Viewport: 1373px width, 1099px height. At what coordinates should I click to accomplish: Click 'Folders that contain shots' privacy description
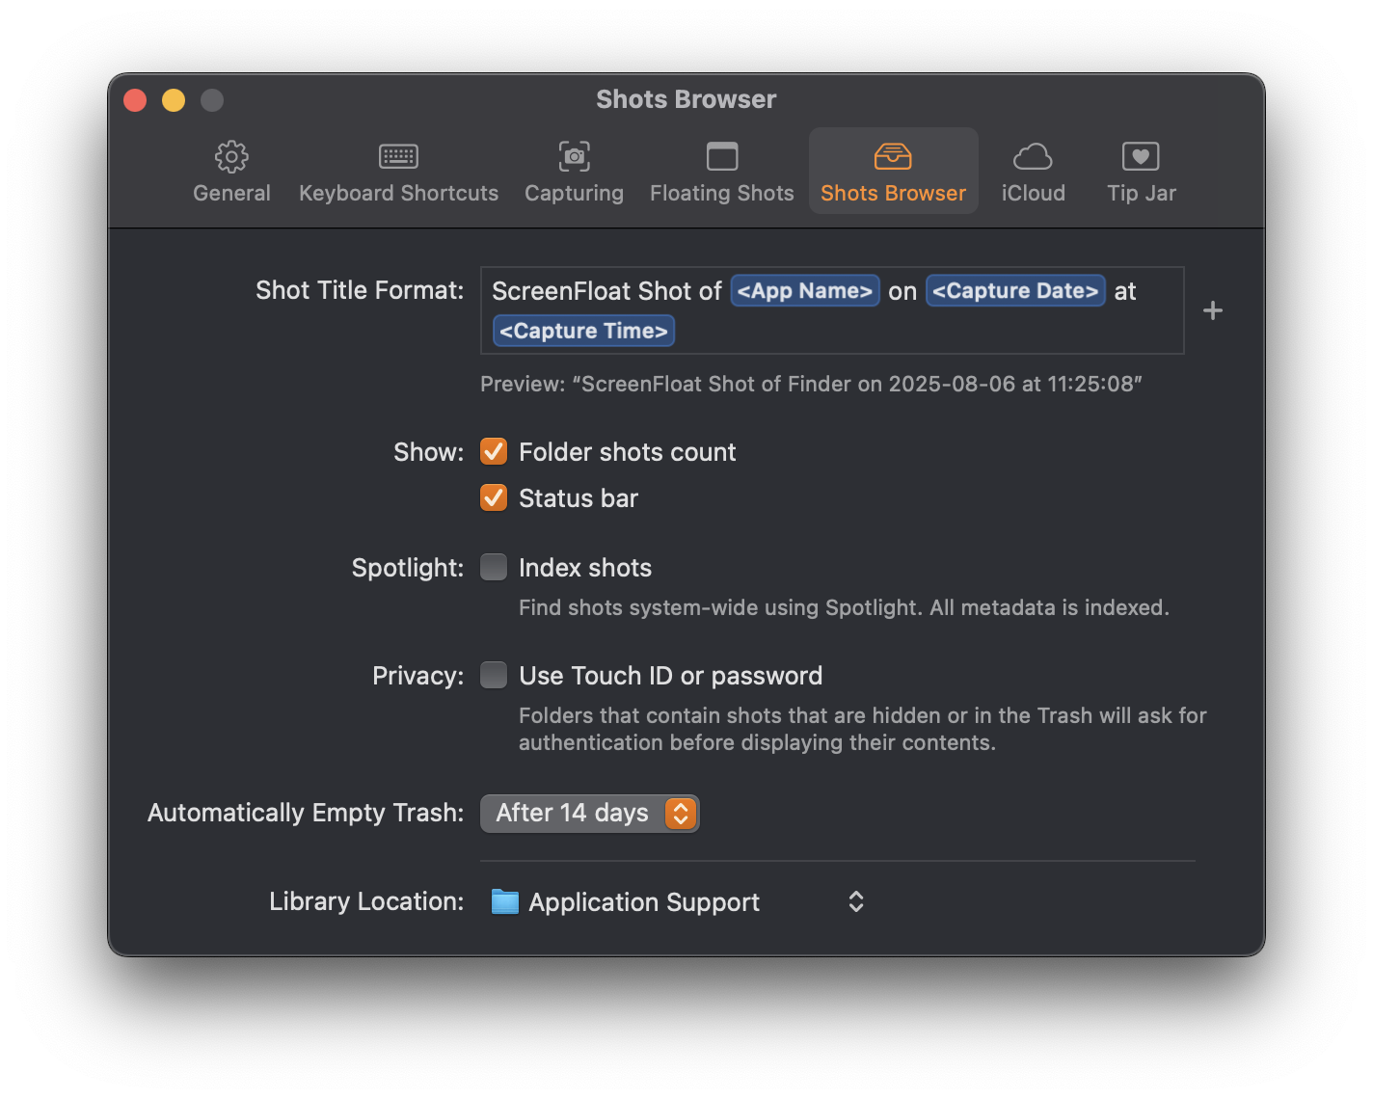tap(863, 729)
